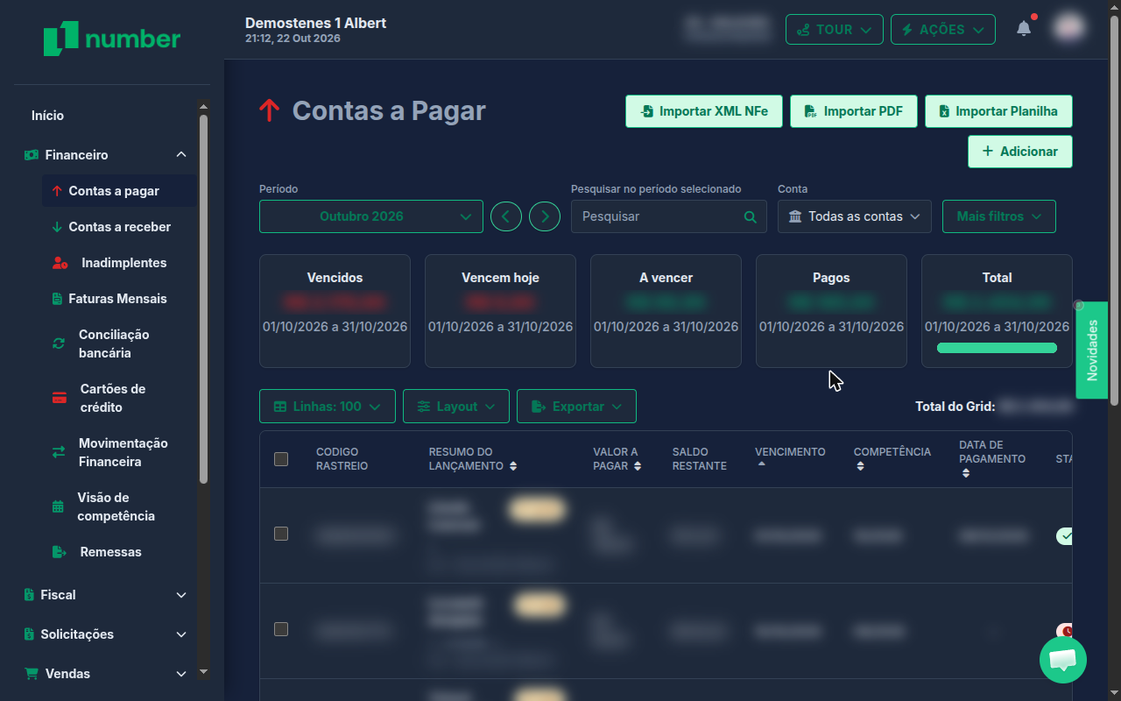Viewport: 1121px width, 701px height.
Task: Expand the Mais filtros dropdown
Action: [999, 216]
